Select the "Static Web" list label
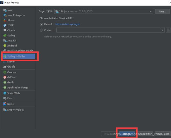 [x=13, y=93]
